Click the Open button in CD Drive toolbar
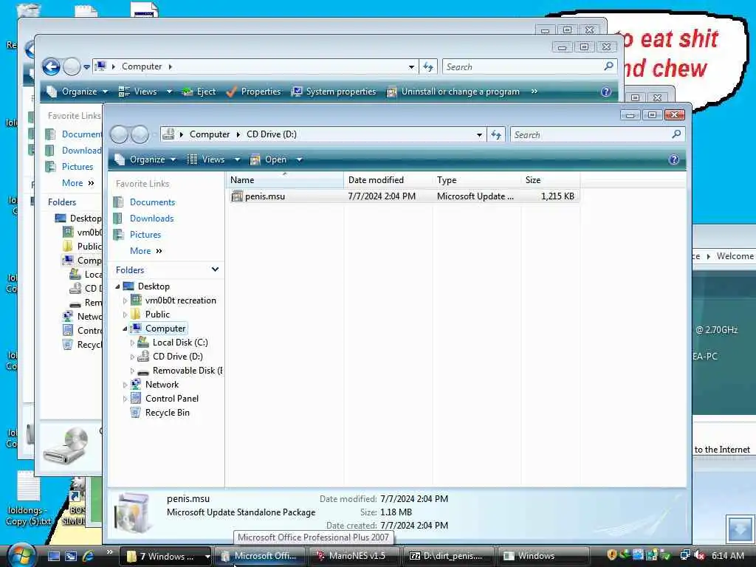 (x=269, y=159)
